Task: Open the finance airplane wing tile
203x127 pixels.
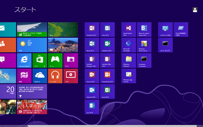Action: pos(32,29)
